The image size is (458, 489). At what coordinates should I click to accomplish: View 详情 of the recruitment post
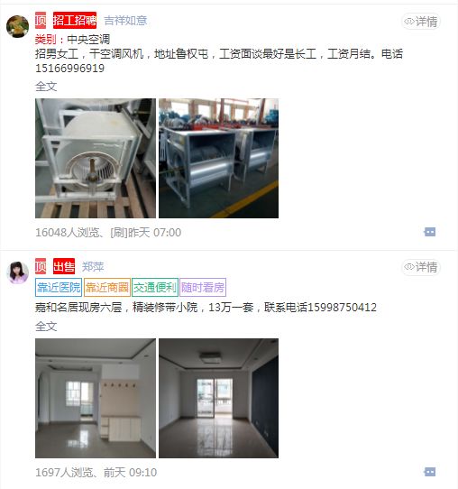pos(421,22)
